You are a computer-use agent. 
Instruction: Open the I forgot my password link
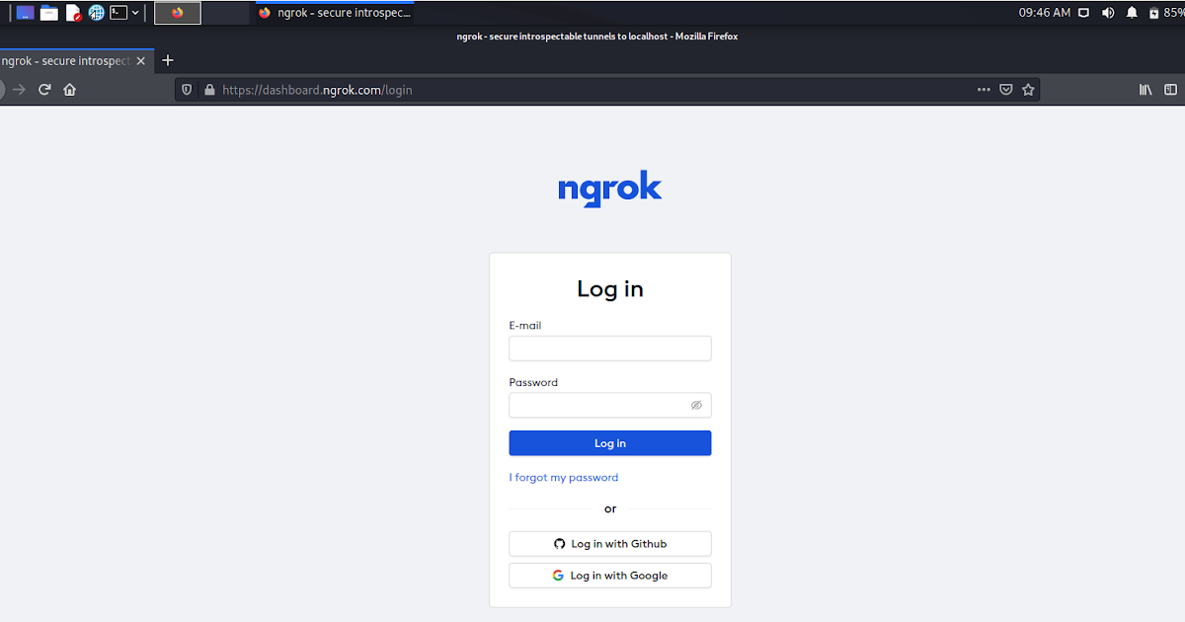click(563, 477)
